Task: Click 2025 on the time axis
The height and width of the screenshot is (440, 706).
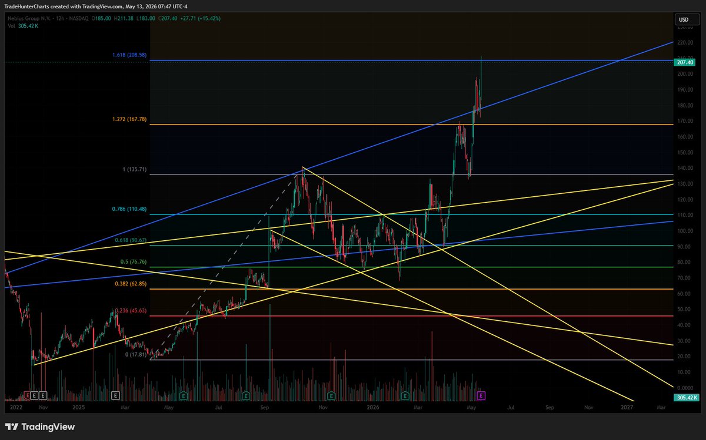Action: point(79,407)
